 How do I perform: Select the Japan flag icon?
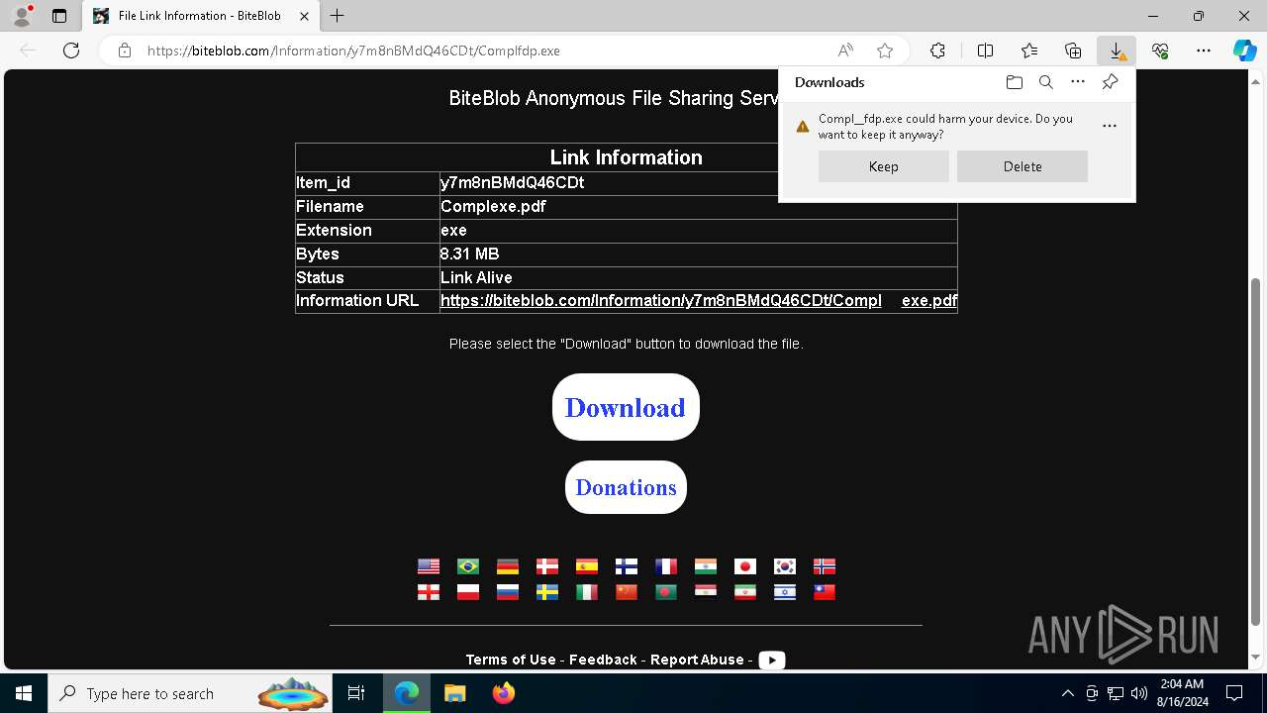point(745,566)
